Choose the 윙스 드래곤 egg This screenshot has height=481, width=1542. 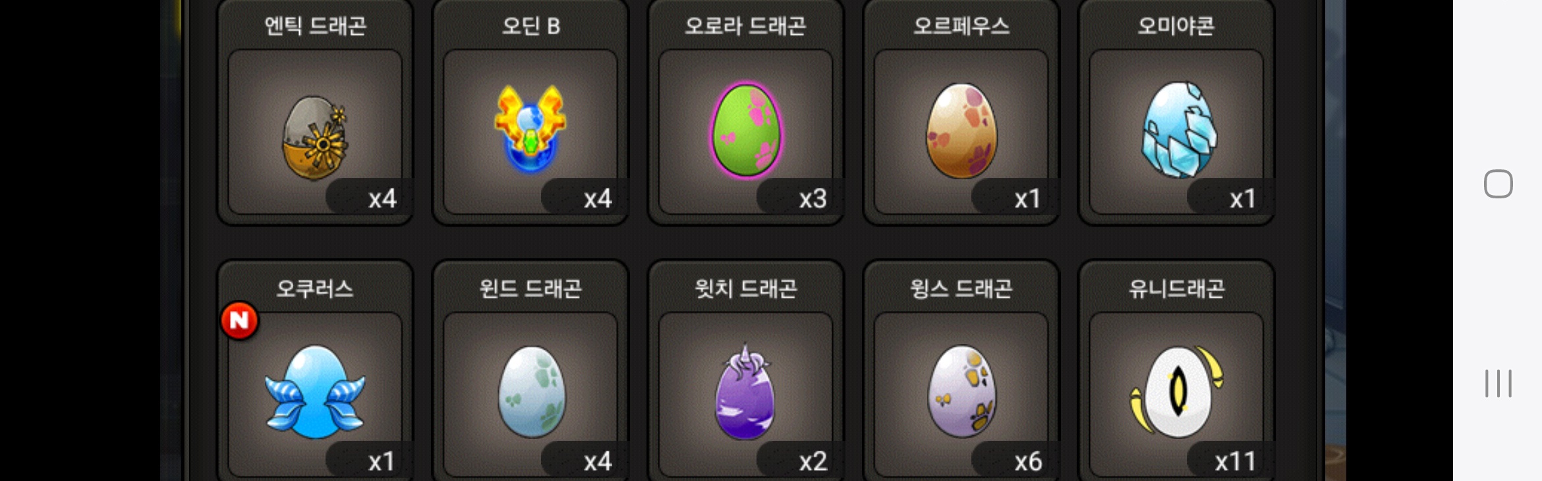[961, 391]
